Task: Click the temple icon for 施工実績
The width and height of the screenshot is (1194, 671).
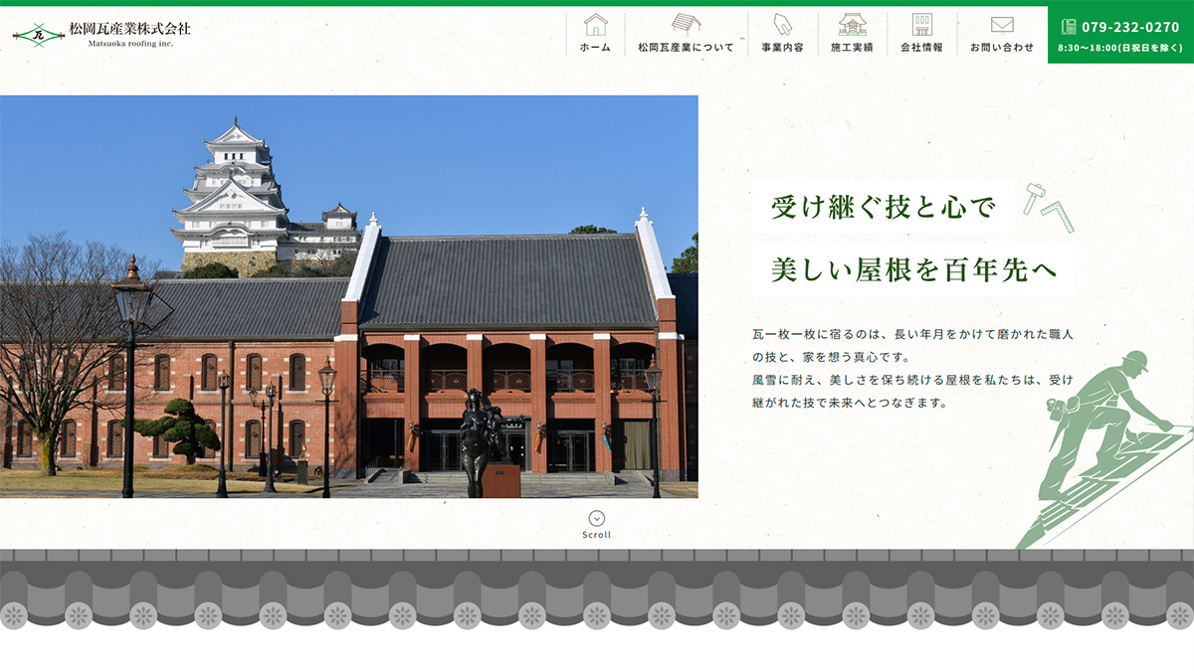Action: pos(852,24)
